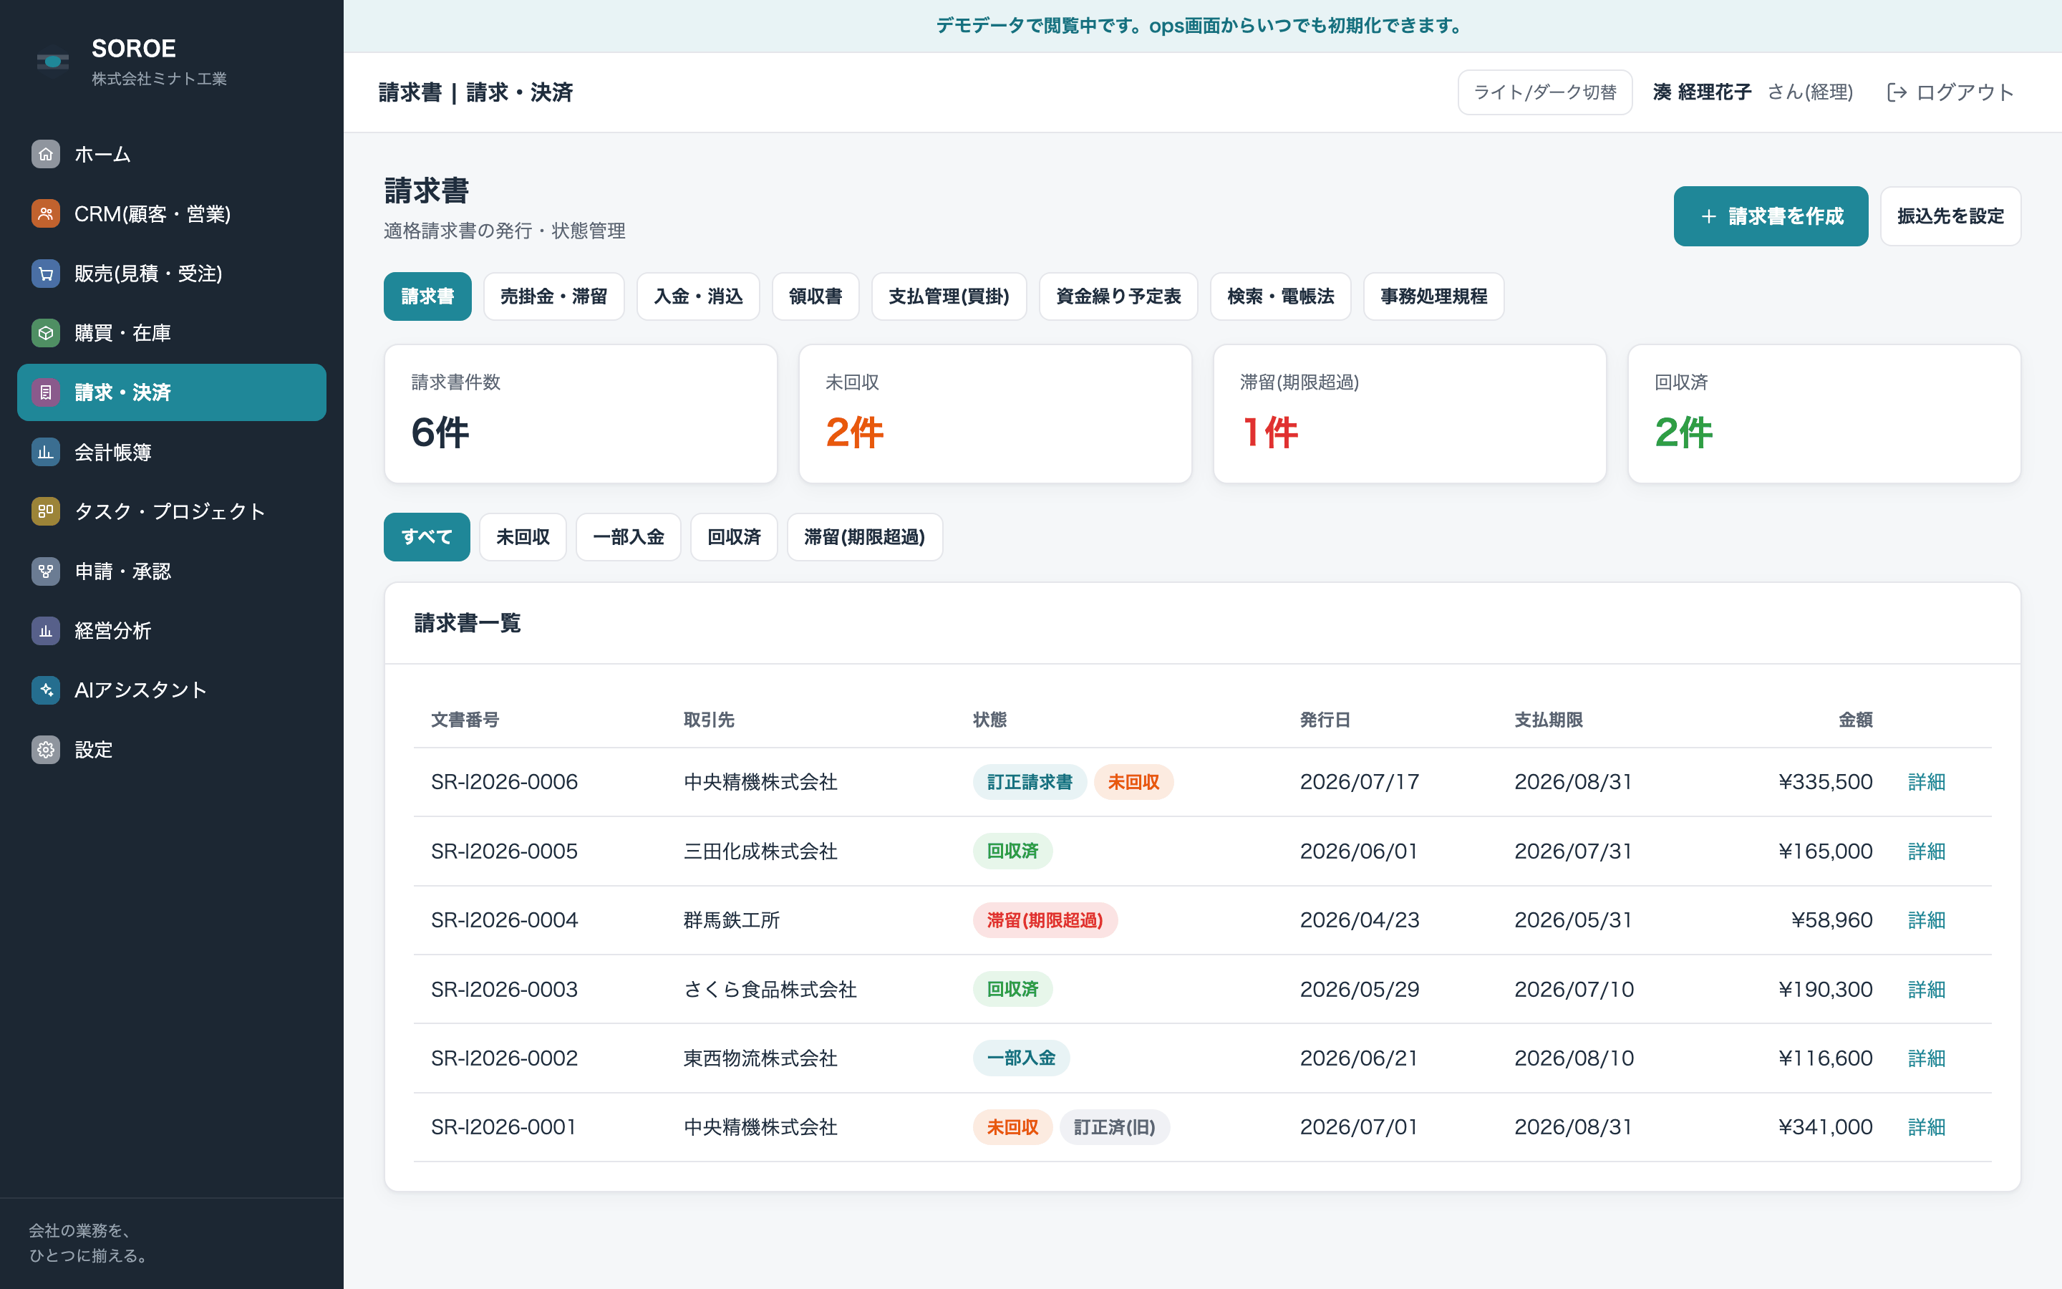Switch to the 検索・電帳法 tab
The width and height of the screenshot is (2062, 1289).
click(x=1280, y=296)
